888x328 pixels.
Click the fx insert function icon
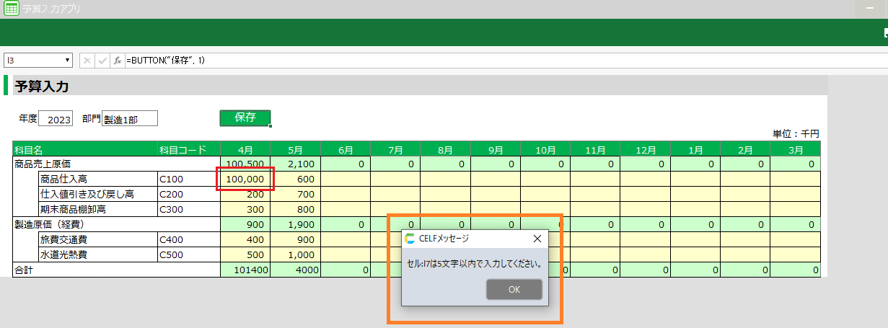[x=118, y=61]
